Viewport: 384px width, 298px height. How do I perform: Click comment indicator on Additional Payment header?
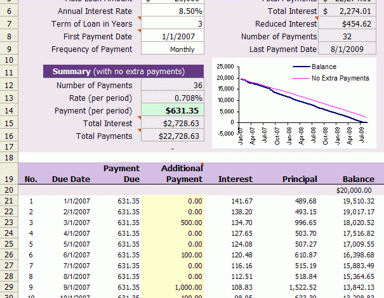(x=202, y=164)
